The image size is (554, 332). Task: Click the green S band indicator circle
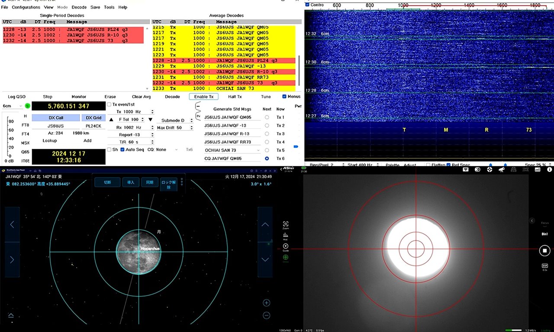27,105
